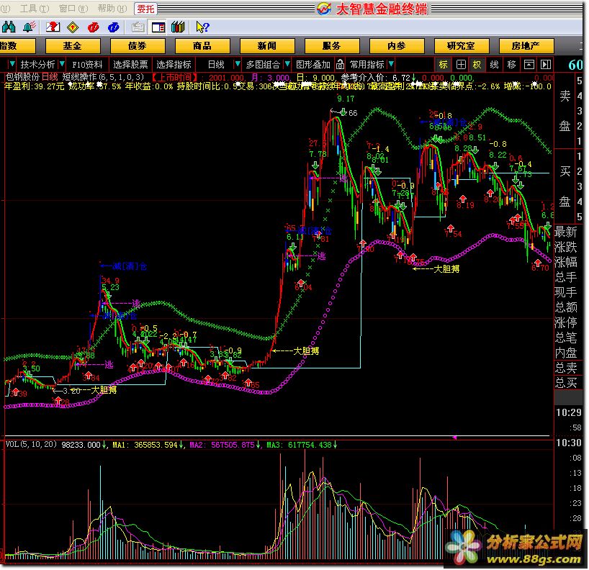The height and width of the screenshot is (570, 589).
Task: Switch to the 商品 tab
Action: 202,46
